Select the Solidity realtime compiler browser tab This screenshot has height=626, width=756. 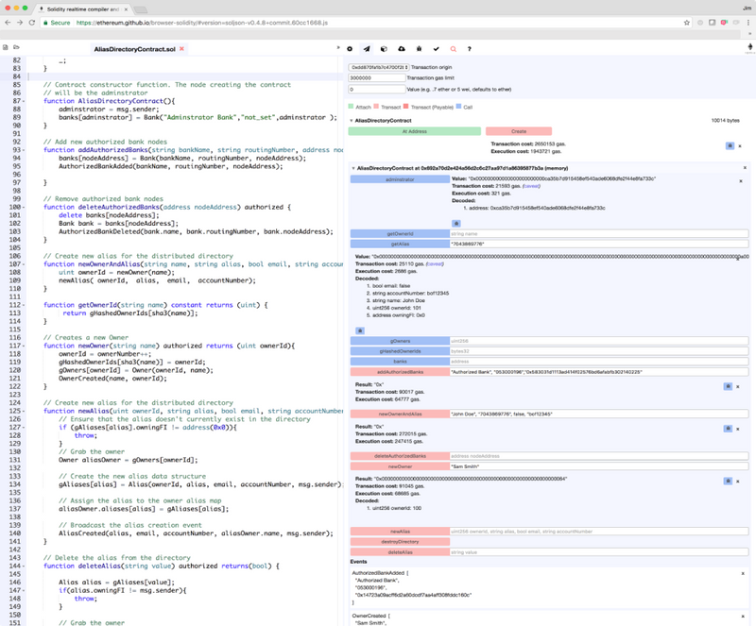pos(82,9)
